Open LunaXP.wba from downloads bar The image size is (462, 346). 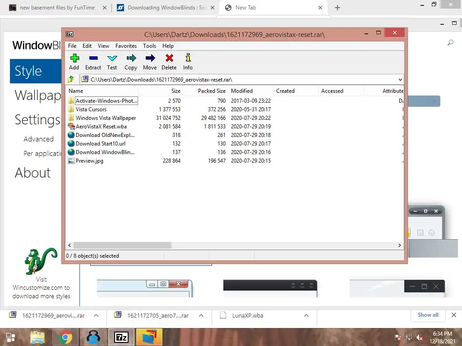248,315
